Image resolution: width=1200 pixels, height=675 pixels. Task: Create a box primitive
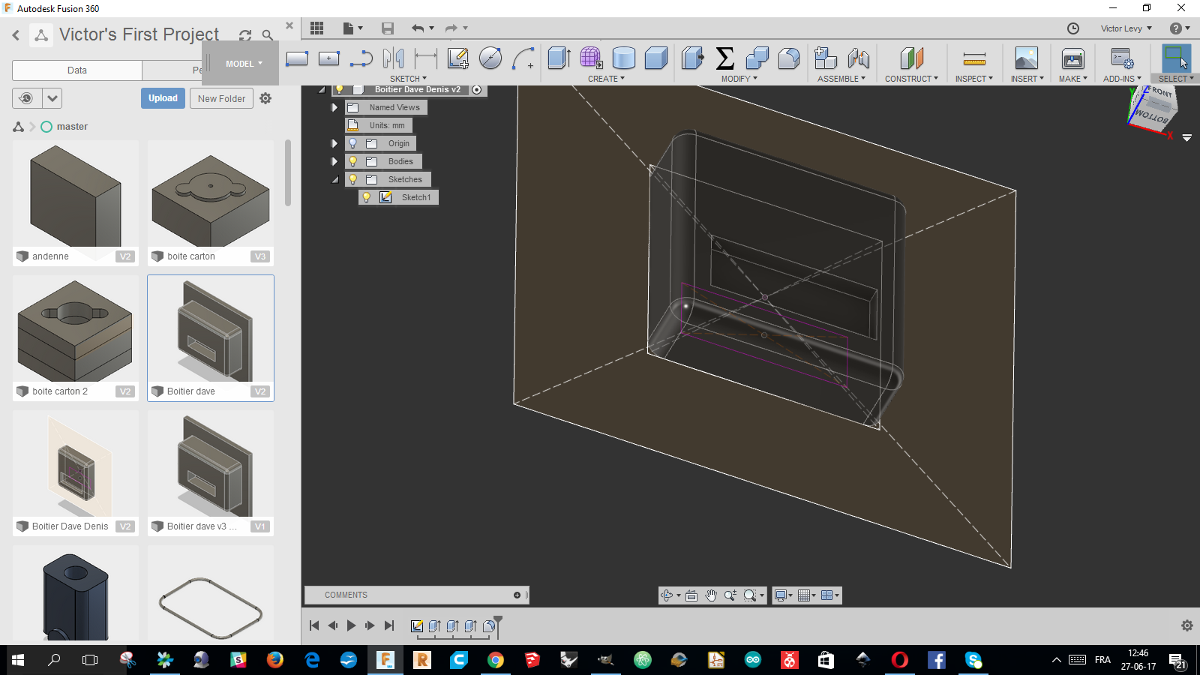(x=656, y=58)
